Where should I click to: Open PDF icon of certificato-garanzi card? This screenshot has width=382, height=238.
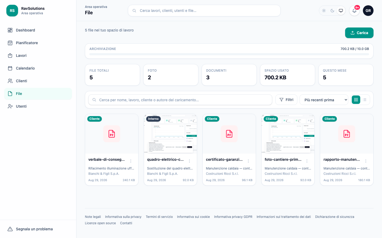[229, 134]
